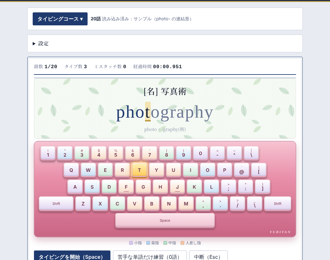Click the V key on virtual keyboard
This screenshot has height=260, width=330.
pos(135,204)
